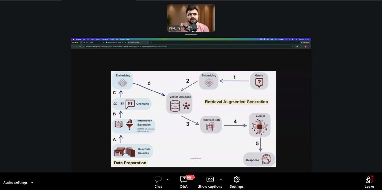Open macOS Control Center icon
Viewport: 382px width, 190px height.
(292, 39)
